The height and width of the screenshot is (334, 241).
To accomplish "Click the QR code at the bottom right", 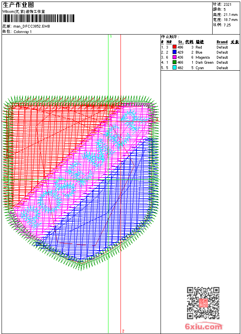I will click(x=203, y=303).
